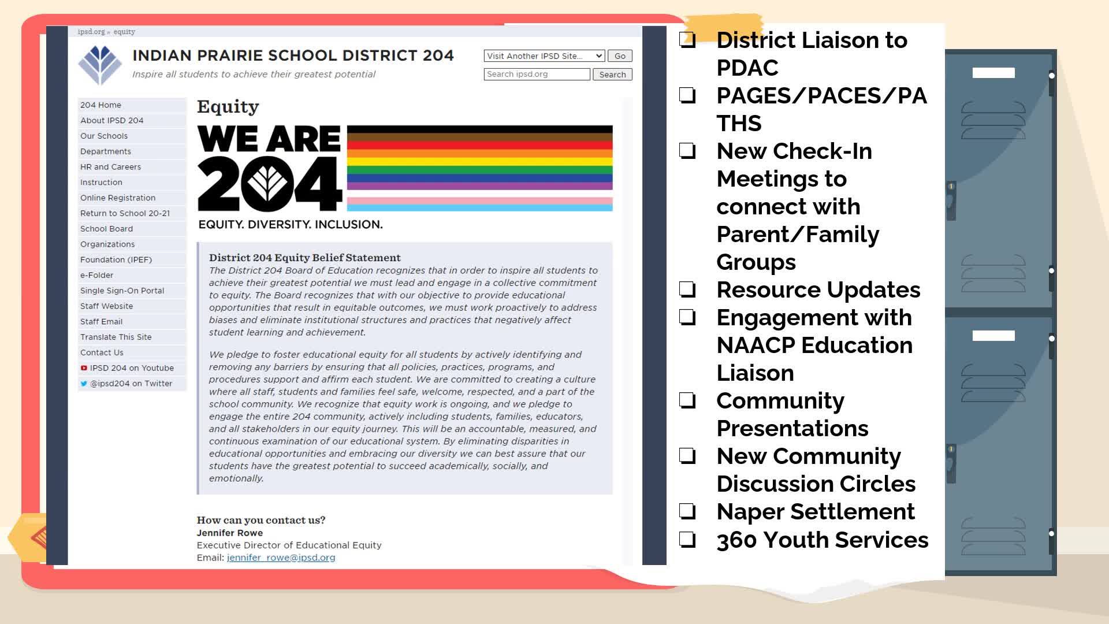This screenshot has height=624, width=1109.
Task: Open Foundation (IPEF) menu item
Action: coord(132,260)
